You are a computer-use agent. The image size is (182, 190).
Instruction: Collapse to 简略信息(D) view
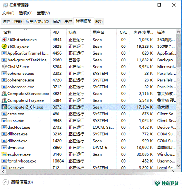18,182
